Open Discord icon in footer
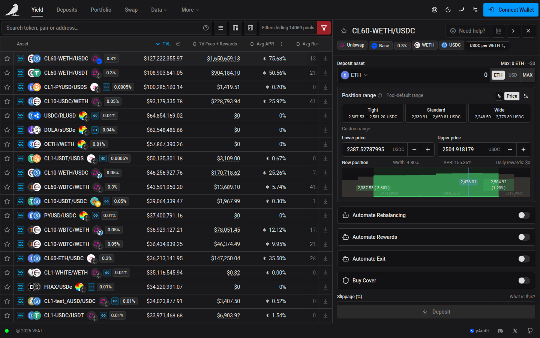 coord(500,331)
